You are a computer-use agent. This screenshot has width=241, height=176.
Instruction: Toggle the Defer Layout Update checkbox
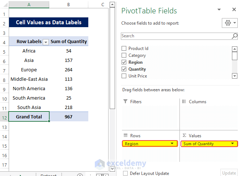tap(125, 173)
